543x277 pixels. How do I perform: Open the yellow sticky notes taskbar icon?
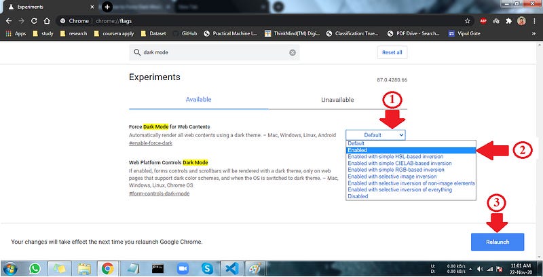coord(59,269)
